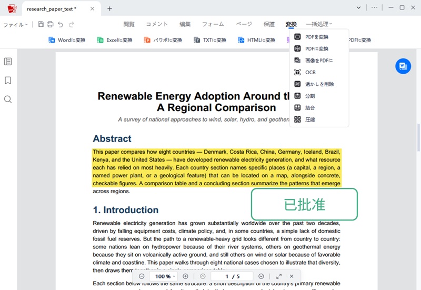The height and width of the screenshot is (290, 421).
Task: Undo the last action
Action: [61, 24]
